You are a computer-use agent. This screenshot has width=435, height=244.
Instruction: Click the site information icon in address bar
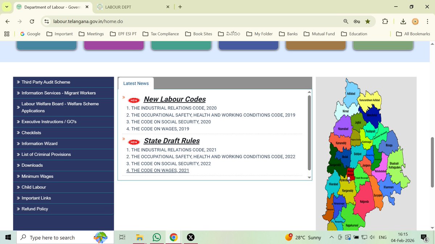pyautogui.click(x=47, y=21)
